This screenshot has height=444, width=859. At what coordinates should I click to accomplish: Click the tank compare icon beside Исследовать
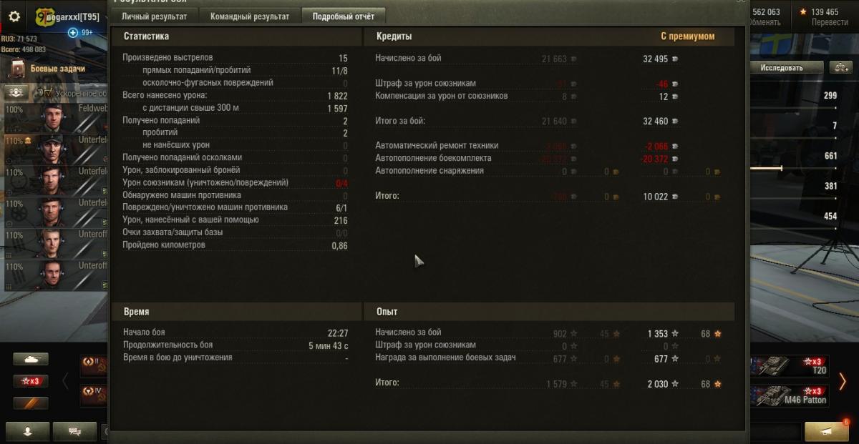coord(840,68)
